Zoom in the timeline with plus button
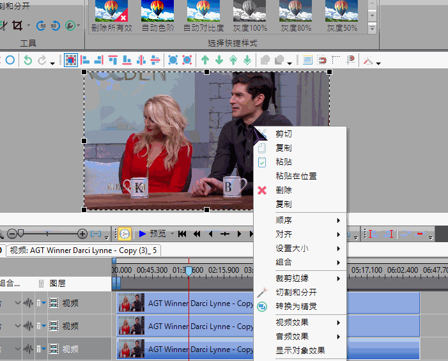The width and height of the screenshot is (448, 361). click(82, 234)
